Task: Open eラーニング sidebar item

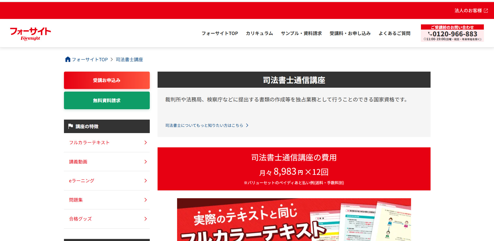Action: pos(107,181)
